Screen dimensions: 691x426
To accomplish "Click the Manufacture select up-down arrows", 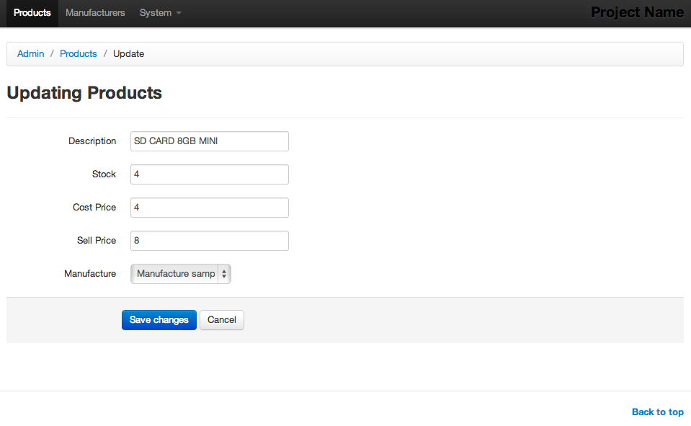I will 224,274.
